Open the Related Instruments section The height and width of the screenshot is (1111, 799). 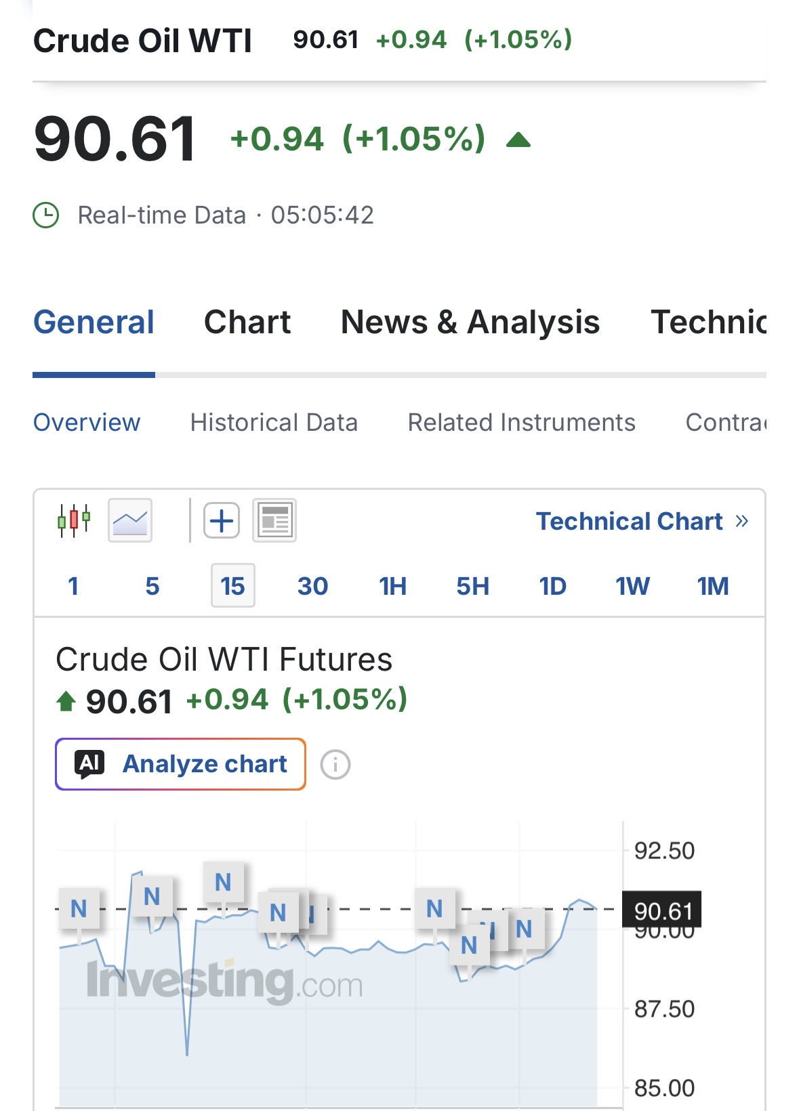(x=521, y=422)
